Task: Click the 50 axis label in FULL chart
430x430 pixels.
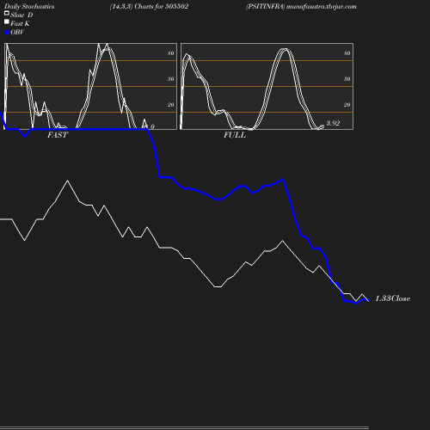Action: pyautogui.click(x=347, y=79)
